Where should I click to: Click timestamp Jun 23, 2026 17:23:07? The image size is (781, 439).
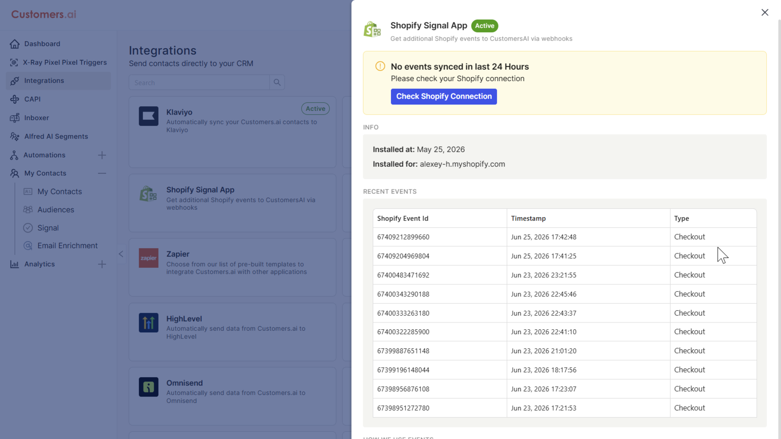pyautogui.click(x=544, y=389)
